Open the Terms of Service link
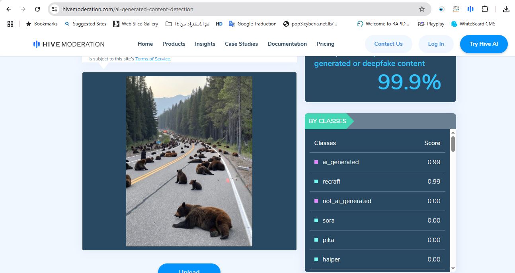The height and width of the screenshot is (273, 515). coord(152,59)
